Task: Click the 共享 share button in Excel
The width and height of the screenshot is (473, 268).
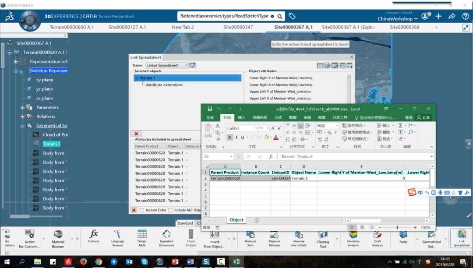Action: point(424,117)
